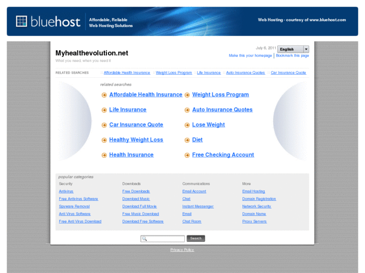Image resolution: width=365 pixels, height=273 pixels.
Task: Open Domain Name link
Action: tap(254, 214)
